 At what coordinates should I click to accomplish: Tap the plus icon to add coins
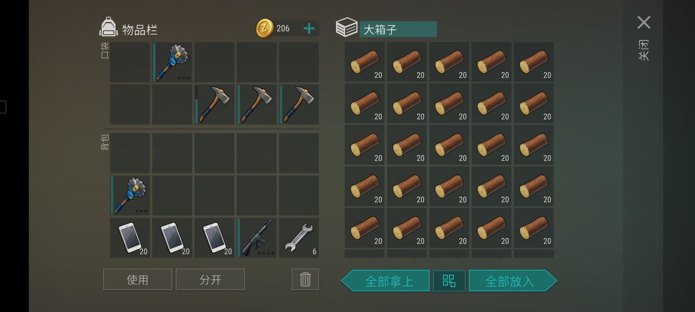[309, 28]
